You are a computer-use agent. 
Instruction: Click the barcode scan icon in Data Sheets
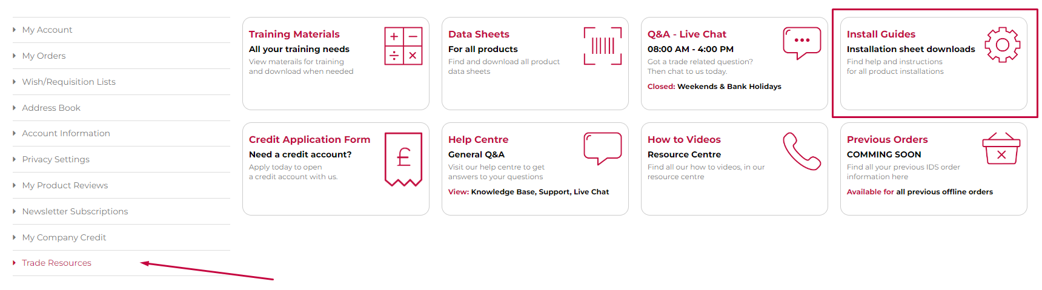(603, 46)
